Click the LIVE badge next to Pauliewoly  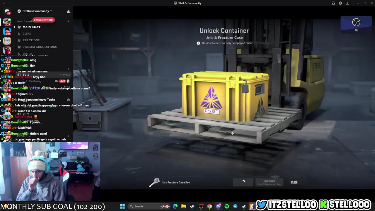(x=62, y=81)
